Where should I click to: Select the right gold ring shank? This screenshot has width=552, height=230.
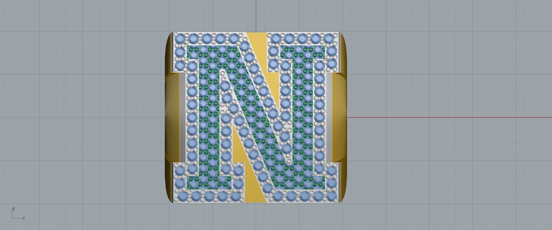pyautogui.click(x=339, y=117)
